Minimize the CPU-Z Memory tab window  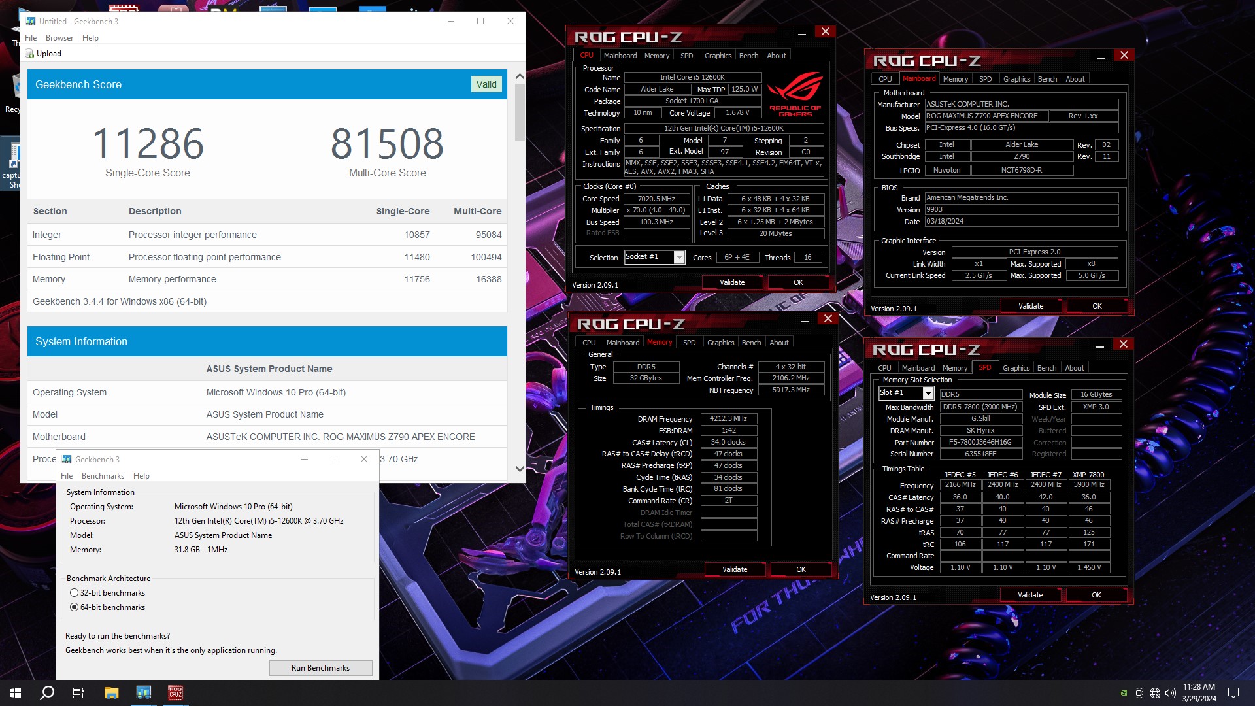coord(805,320)
